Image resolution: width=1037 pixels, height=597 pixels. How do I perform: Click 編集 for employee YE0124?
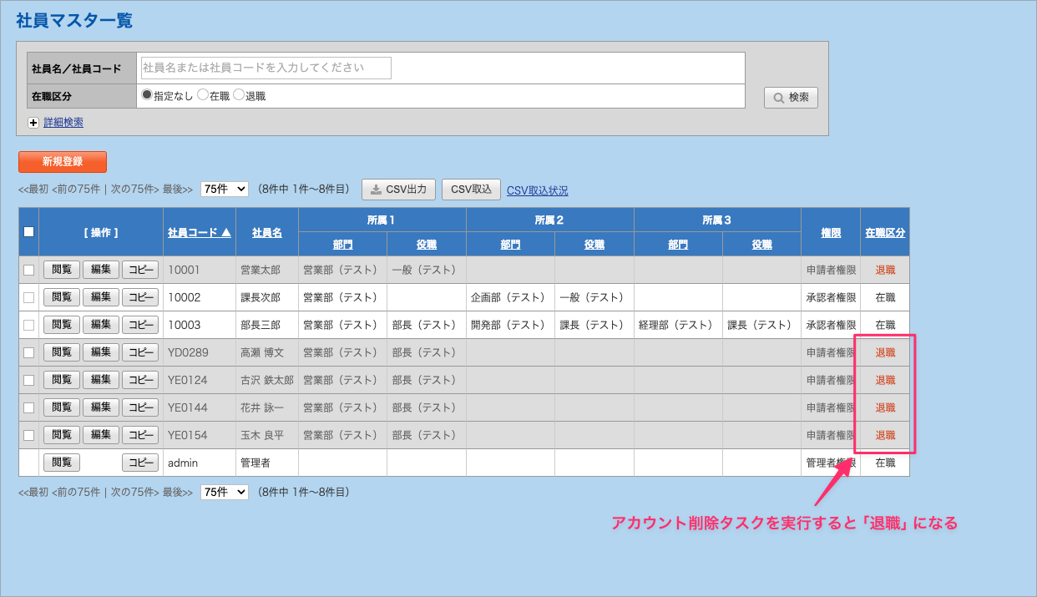click(x=101, y=380)
